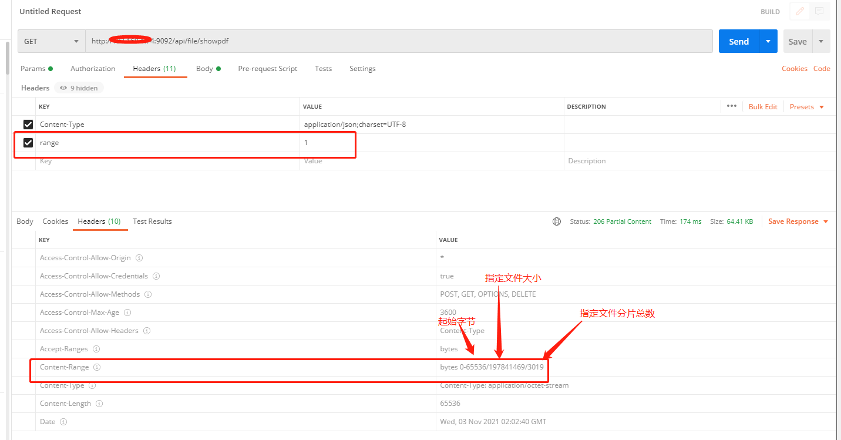The image size is (841, 440).
Task: Uncheck the range header checkbox
Action: (28, 142)
